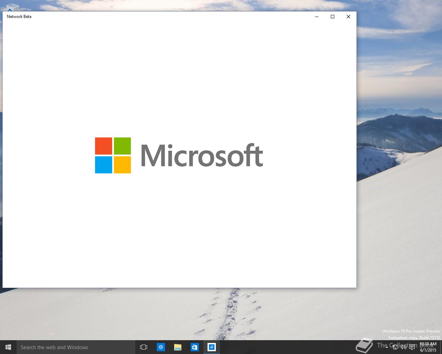Open the Store app on the taskbar
The width and height of the screenshot is (442, 354).
[194, 347]
